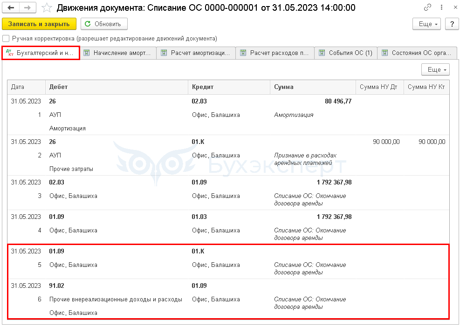
Task: Select credit account 01.09 in row 6
Action: coord(199,286)
